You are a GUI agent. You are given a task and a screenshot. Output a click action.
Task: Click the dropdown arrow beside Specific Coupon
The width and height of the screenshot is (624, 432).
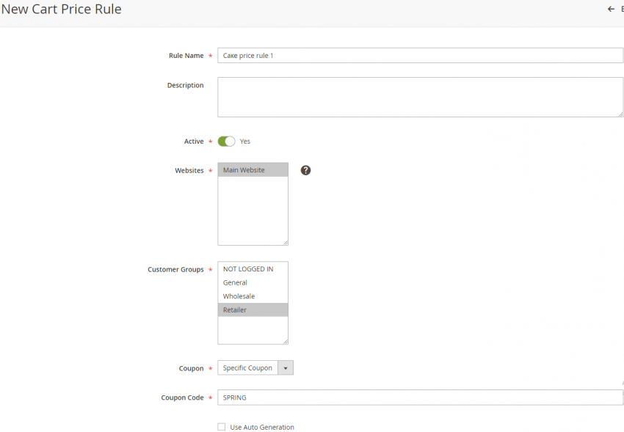point(286,367)
